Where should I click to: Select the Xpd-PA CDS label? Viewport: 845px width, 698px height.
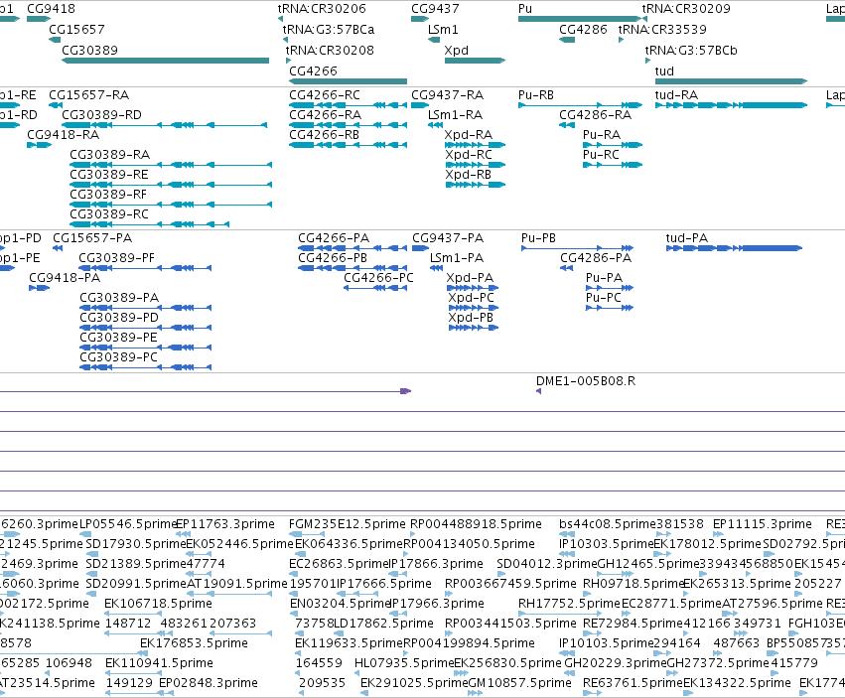[470, 278]
